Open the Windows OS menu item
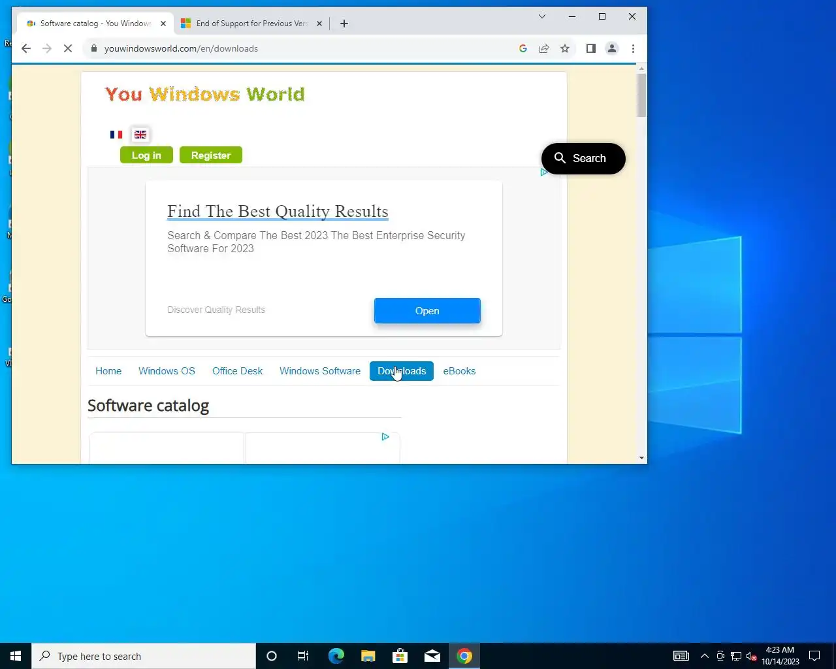 click(167, 371)
